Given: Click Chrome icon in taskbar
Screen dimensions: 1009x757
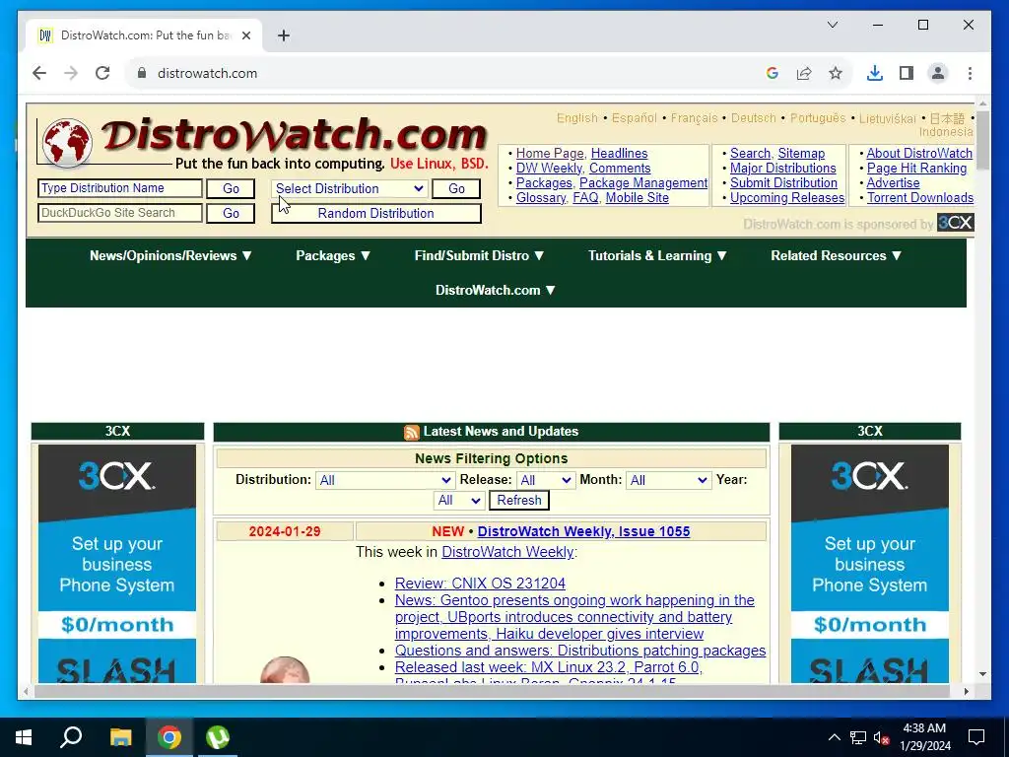Looking at the screenshot, I should (169, 737).
